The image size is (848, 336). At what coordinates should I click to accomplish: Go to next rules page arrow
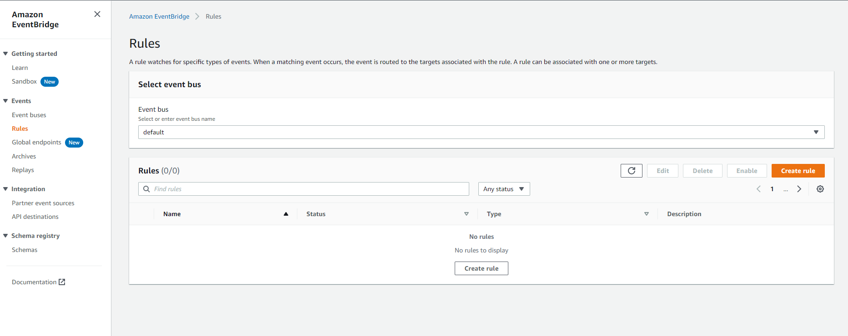click(799, 189)
